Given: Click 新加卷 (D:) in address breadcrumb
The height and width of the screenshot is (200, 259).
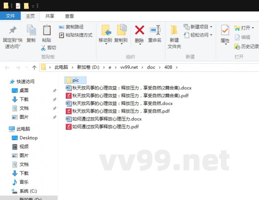Looking at the screenshot, I should coord(88,67).
